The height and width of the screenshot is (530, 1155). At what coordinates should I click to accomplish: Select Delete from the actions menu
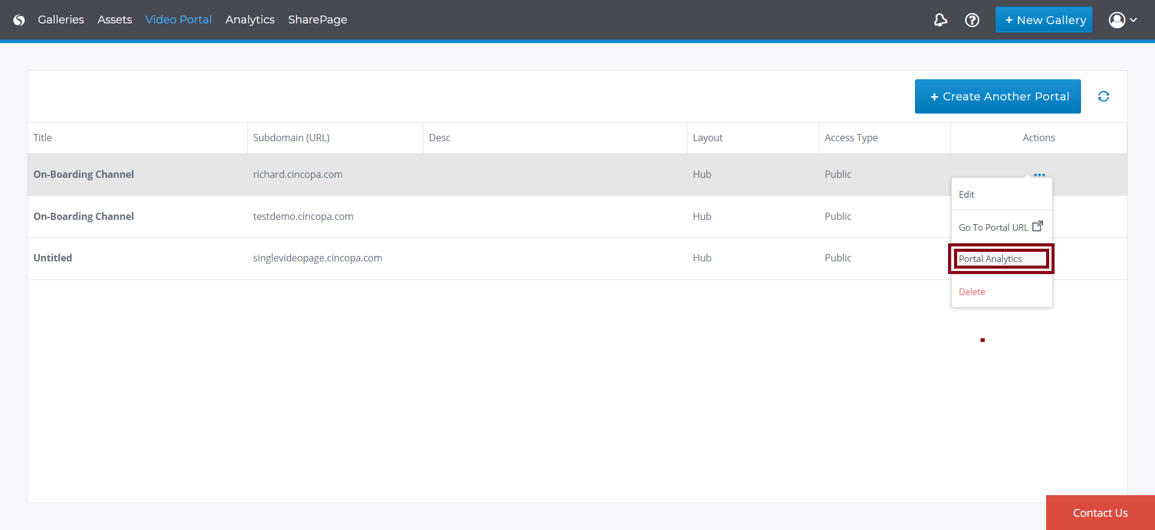972,291
